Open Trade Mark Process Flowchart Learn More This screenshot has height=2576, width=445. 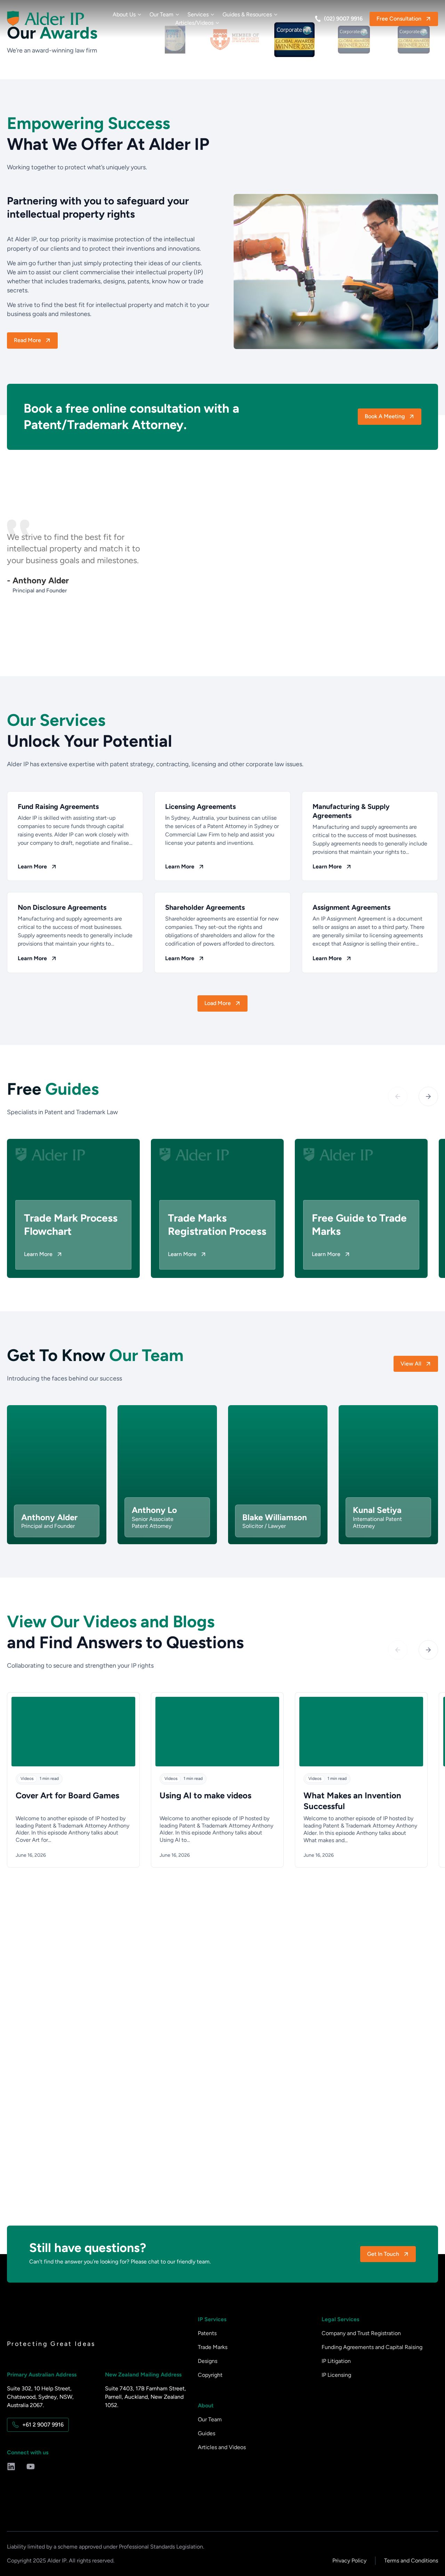click(43, 1254)
